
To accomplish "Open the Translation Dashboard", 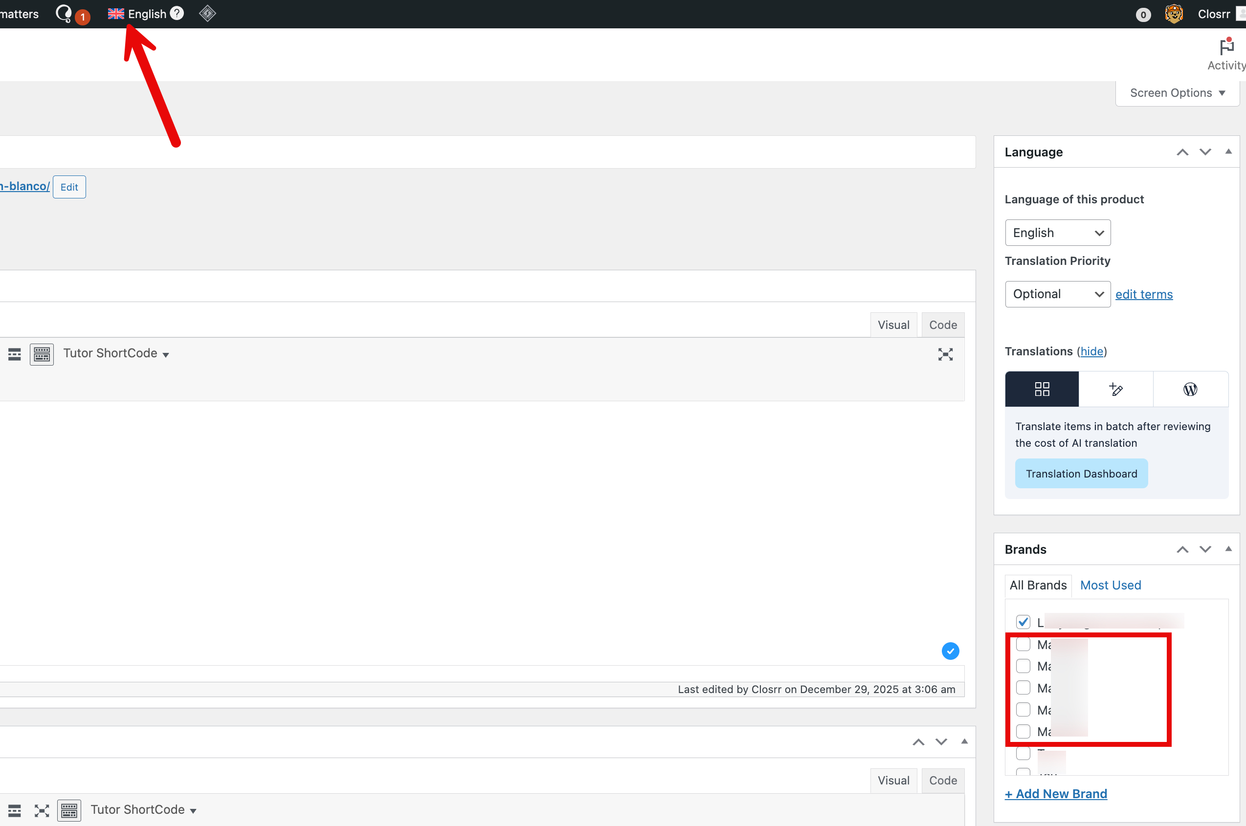I will [1081, 474].
